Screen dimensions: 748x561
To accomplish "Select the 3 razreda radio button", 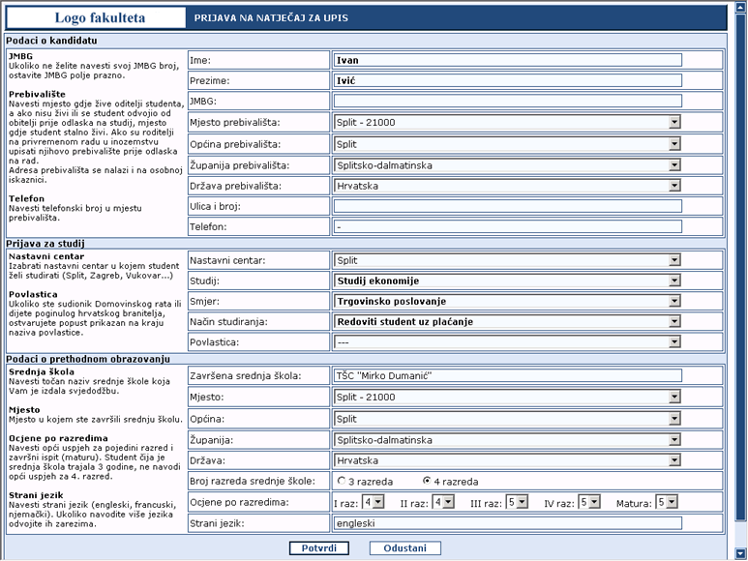I will click(x=341, y=481).
